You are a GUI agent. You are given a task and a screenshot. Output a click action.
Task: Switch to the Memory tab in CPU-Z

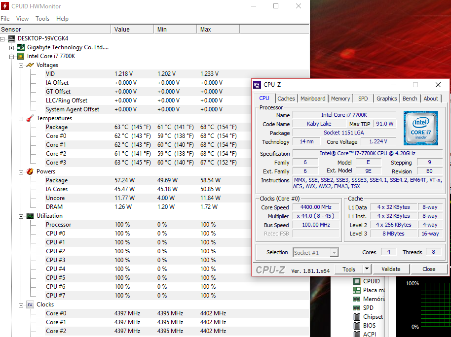point(340,99)
